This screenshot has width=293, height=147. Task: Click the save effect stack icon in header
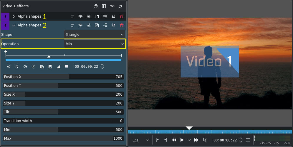click(96, 6)
